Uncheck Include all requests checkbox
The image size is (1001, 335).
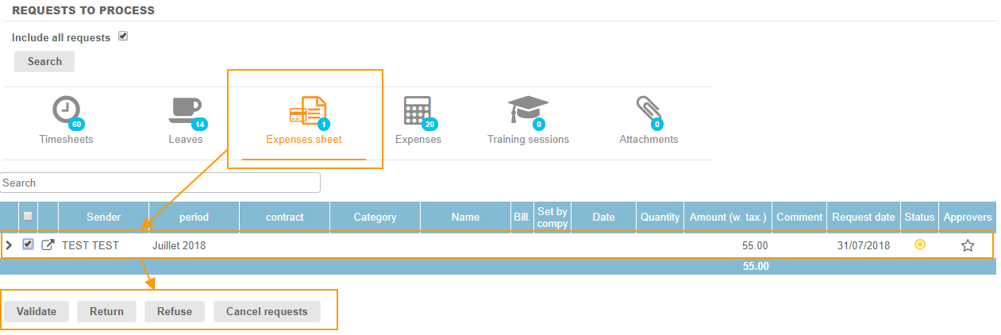(x=123, y=37)
